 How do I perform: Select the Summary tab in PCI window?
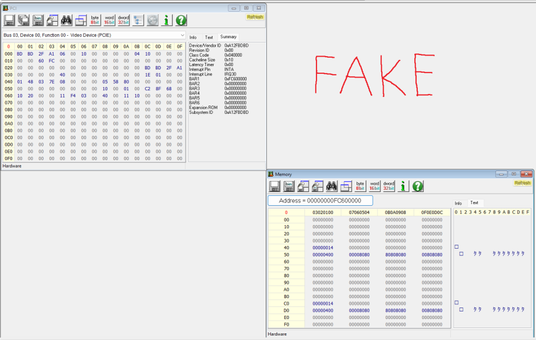[x=228, y=37]
